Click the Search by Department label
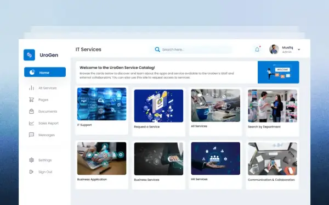The width and height of the screenshot is (329, 205). tap(264, 127)
